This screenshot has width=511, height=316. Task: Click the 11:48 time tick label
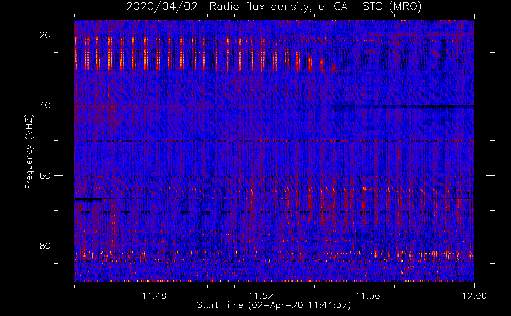154,296
